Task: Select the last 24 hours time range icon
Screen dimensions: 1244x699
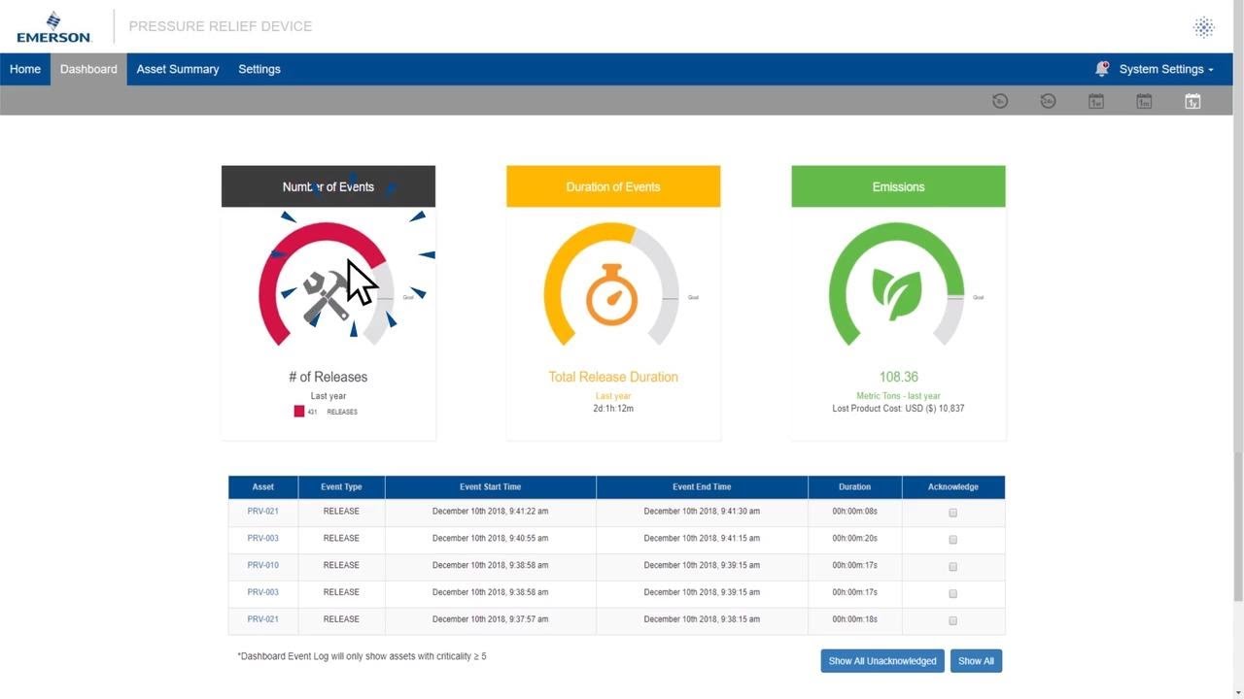Action: (1048, 101)
